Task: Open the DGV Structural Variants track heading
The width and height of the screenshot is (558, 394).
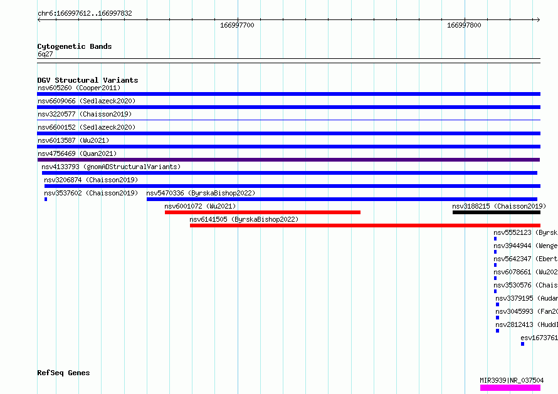Action: click(88, 80)
